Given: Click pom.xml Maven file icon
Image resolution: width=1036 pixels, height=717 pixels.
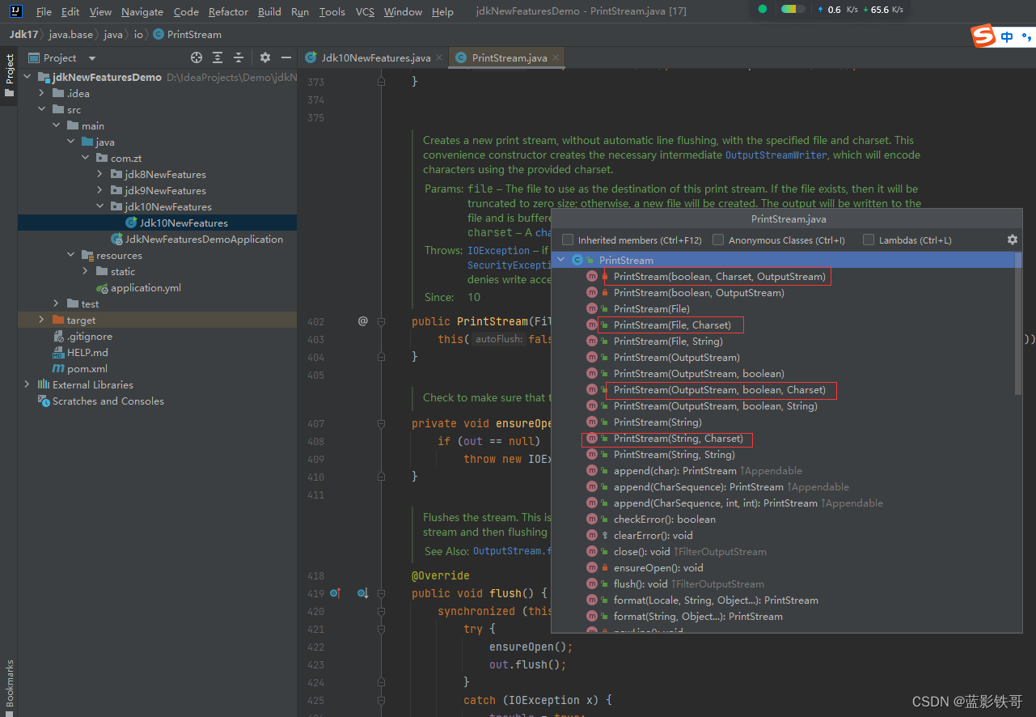Looking at the screenshot, I should [x=58, y=368].
